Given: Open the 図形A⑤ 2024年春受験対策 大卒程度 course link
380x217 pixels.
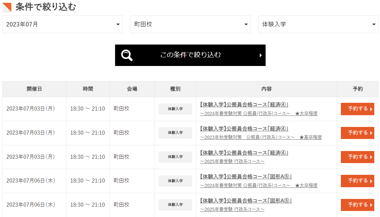Looking at the screenshot, I should pos(259,181).
